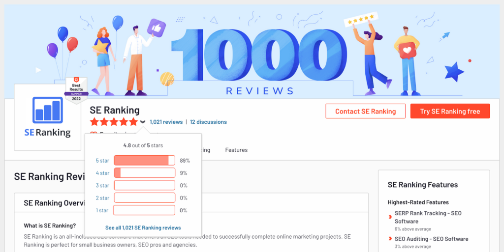The width and height of the screenshot is (504, 252).
Task: Filter reviews by 2 star
Action: [x=102, y=198]
